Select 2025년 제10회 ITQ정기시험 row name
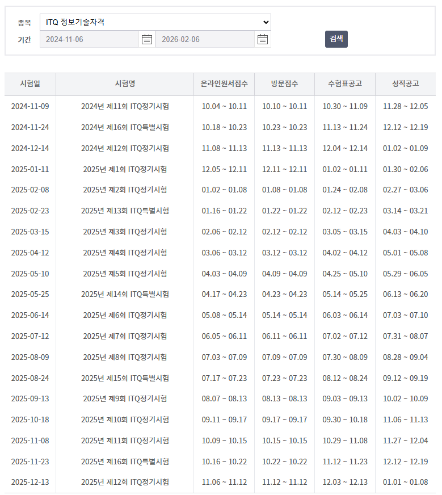Image resolution: width=442 pixels, height=495 pixels. coord(125,420)
